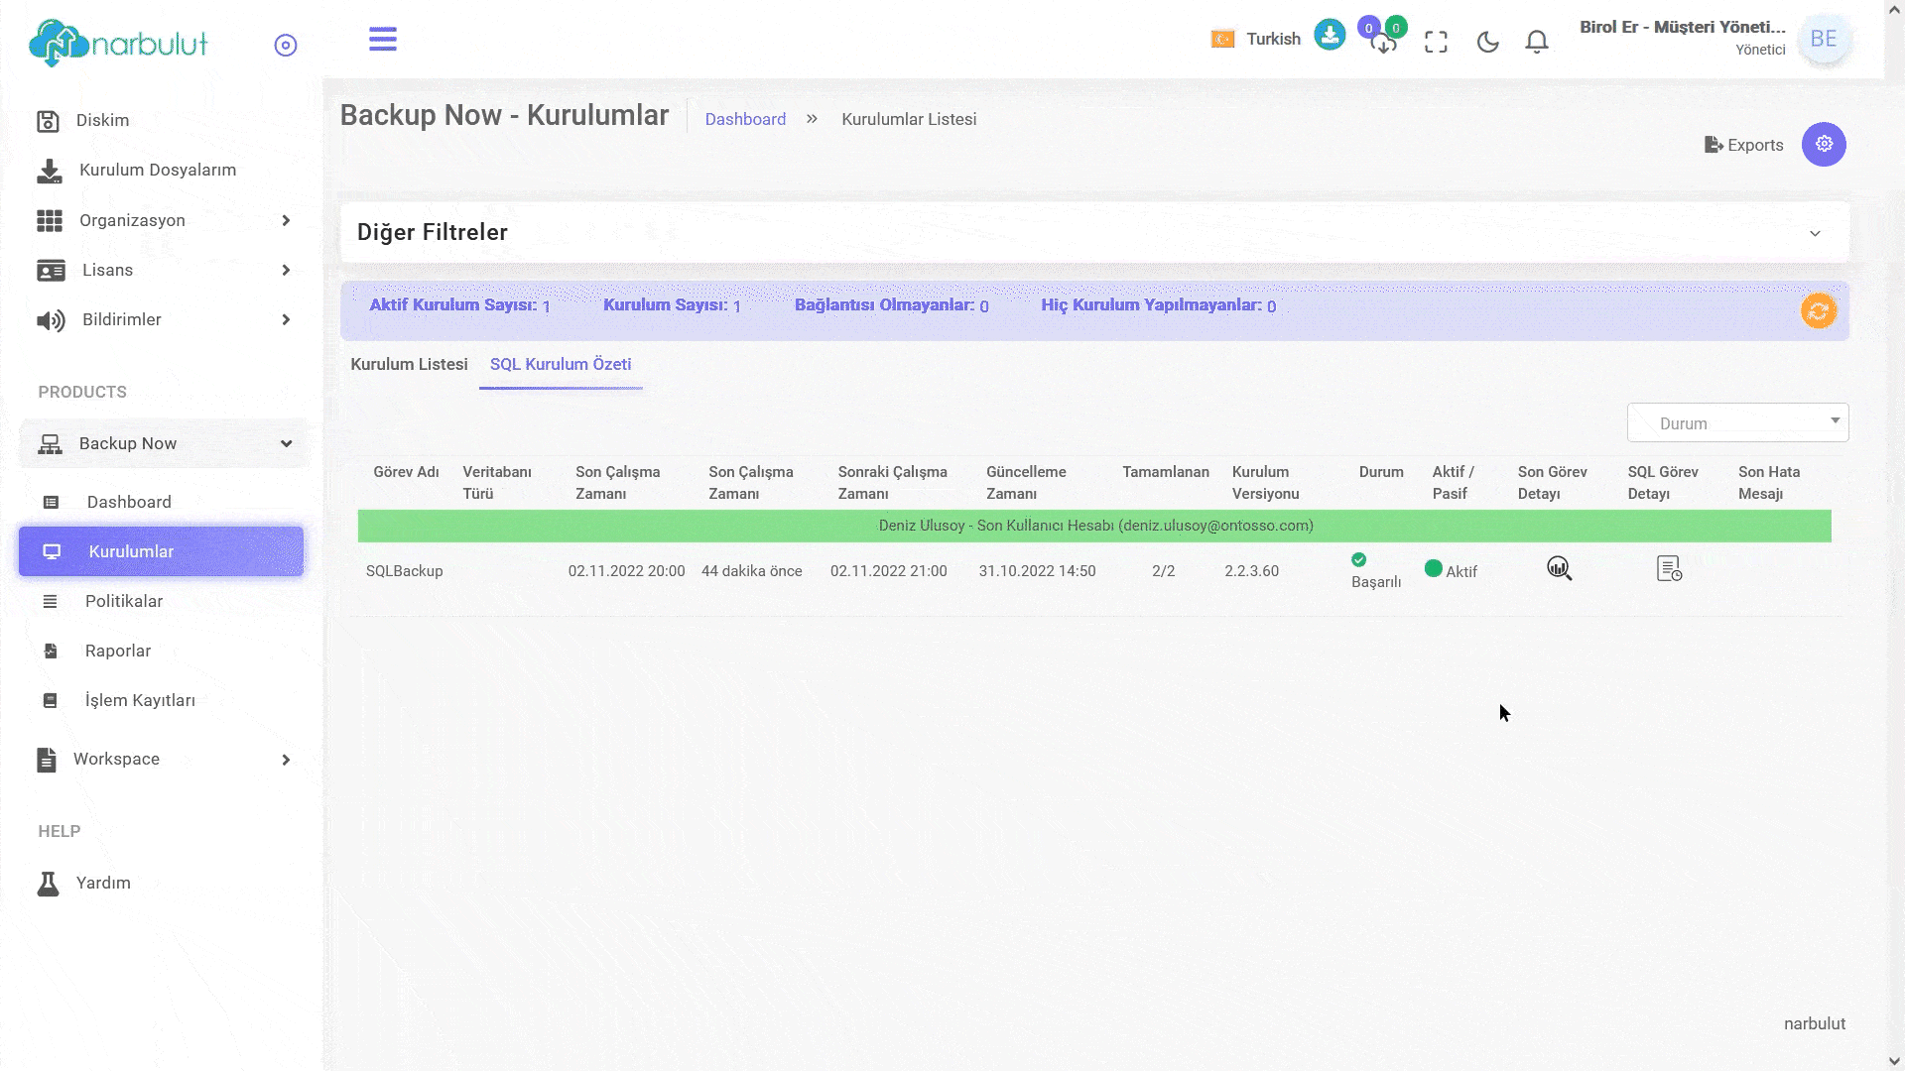Open the Durum filter dropdown
Screen dimensions: 1905x1071
1737,422
